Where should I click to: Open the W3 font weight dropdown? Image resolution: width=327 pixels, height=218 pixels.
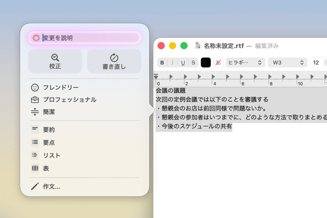[288, 62]
